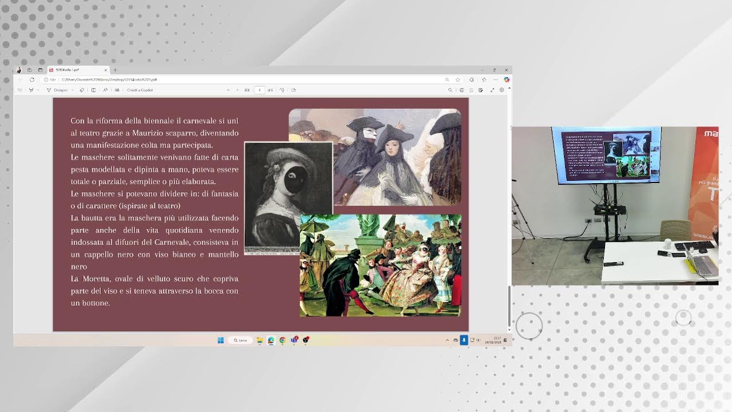Image resolution: width=732 pixels, height=412 pixels.
Task: Add this page to favorites
Action: [x=458, y=80]
